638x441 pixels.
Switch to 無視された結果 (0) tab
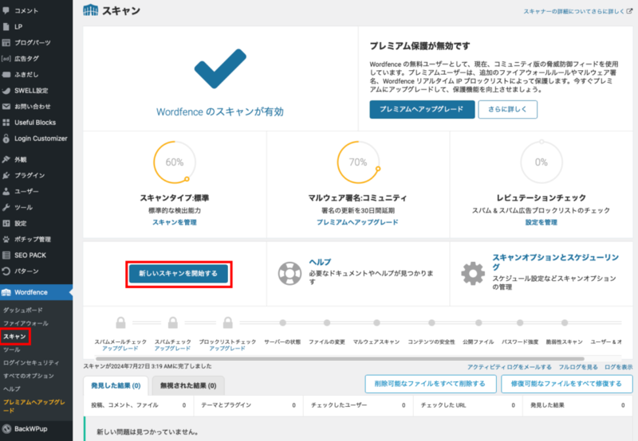click(x=188, y=386)
